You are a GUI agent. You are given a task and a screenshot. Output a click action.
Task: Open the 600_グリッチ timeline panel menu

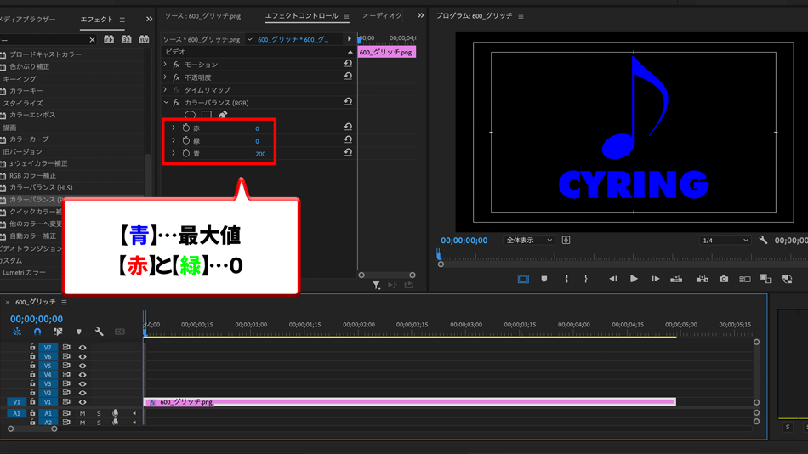click(x=64, y=302)
